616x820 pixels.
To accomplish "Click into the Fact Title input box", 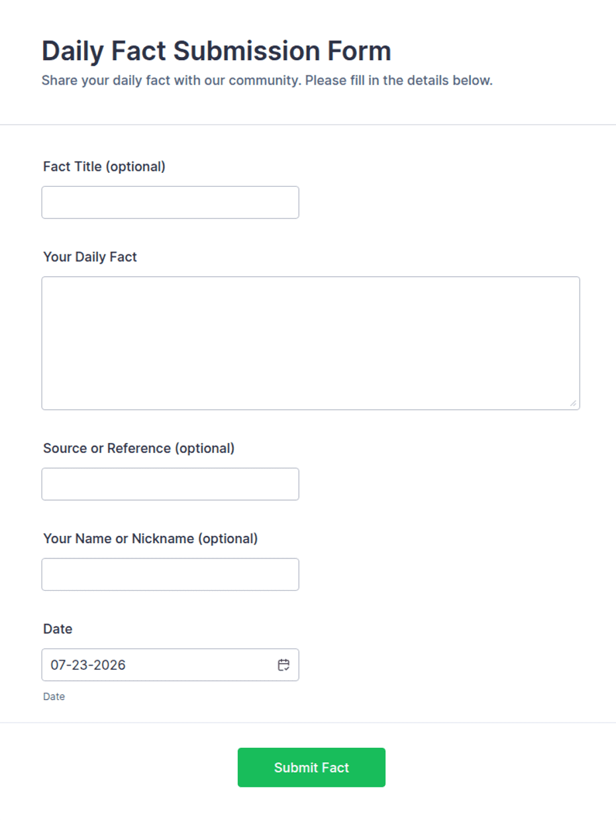I will pos(170,202).
